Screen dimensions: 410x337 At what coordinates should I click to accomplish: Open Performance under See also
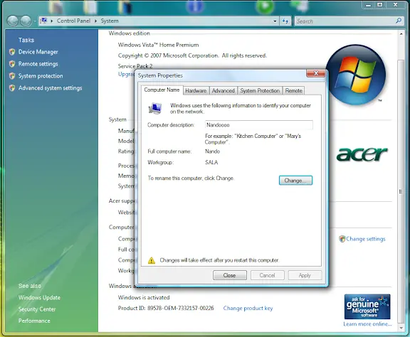click(34, 321)
